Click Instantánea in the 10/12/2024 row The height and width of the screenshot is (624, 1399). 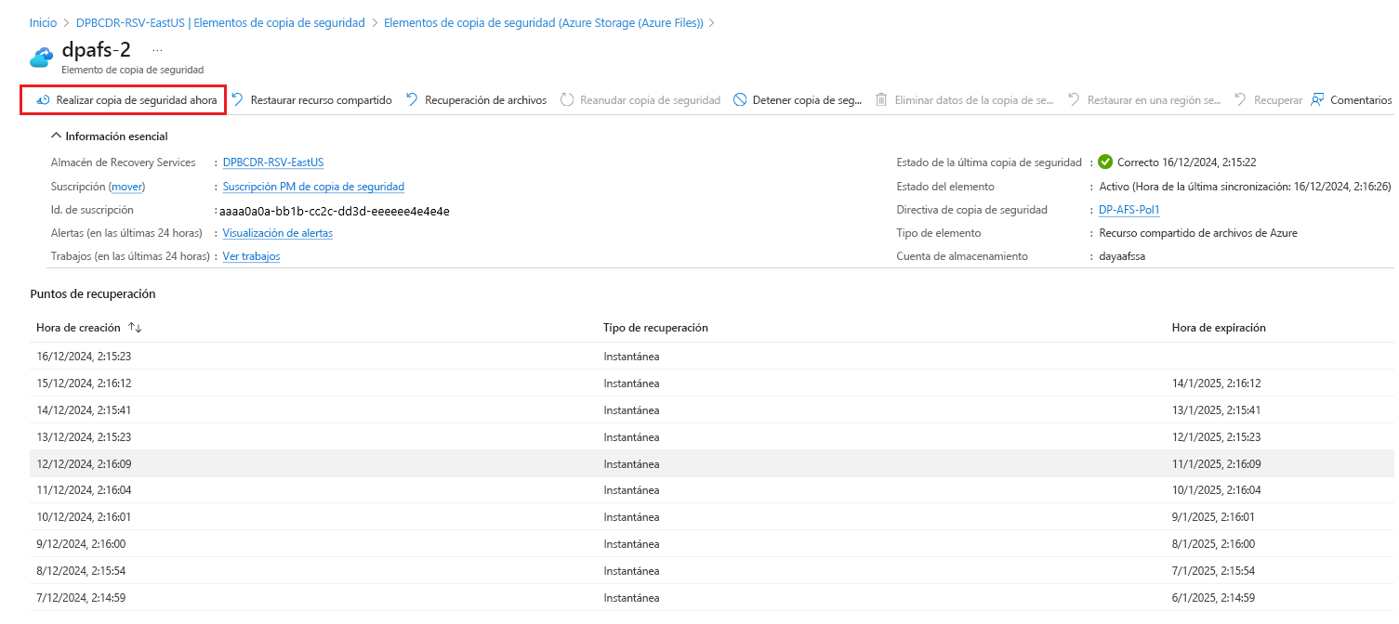click(x=631, y=517)
